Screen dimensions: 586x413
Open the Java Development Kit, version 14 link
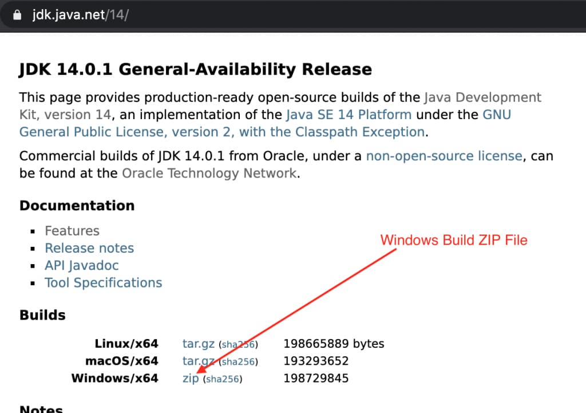click(x=482, y=97)
